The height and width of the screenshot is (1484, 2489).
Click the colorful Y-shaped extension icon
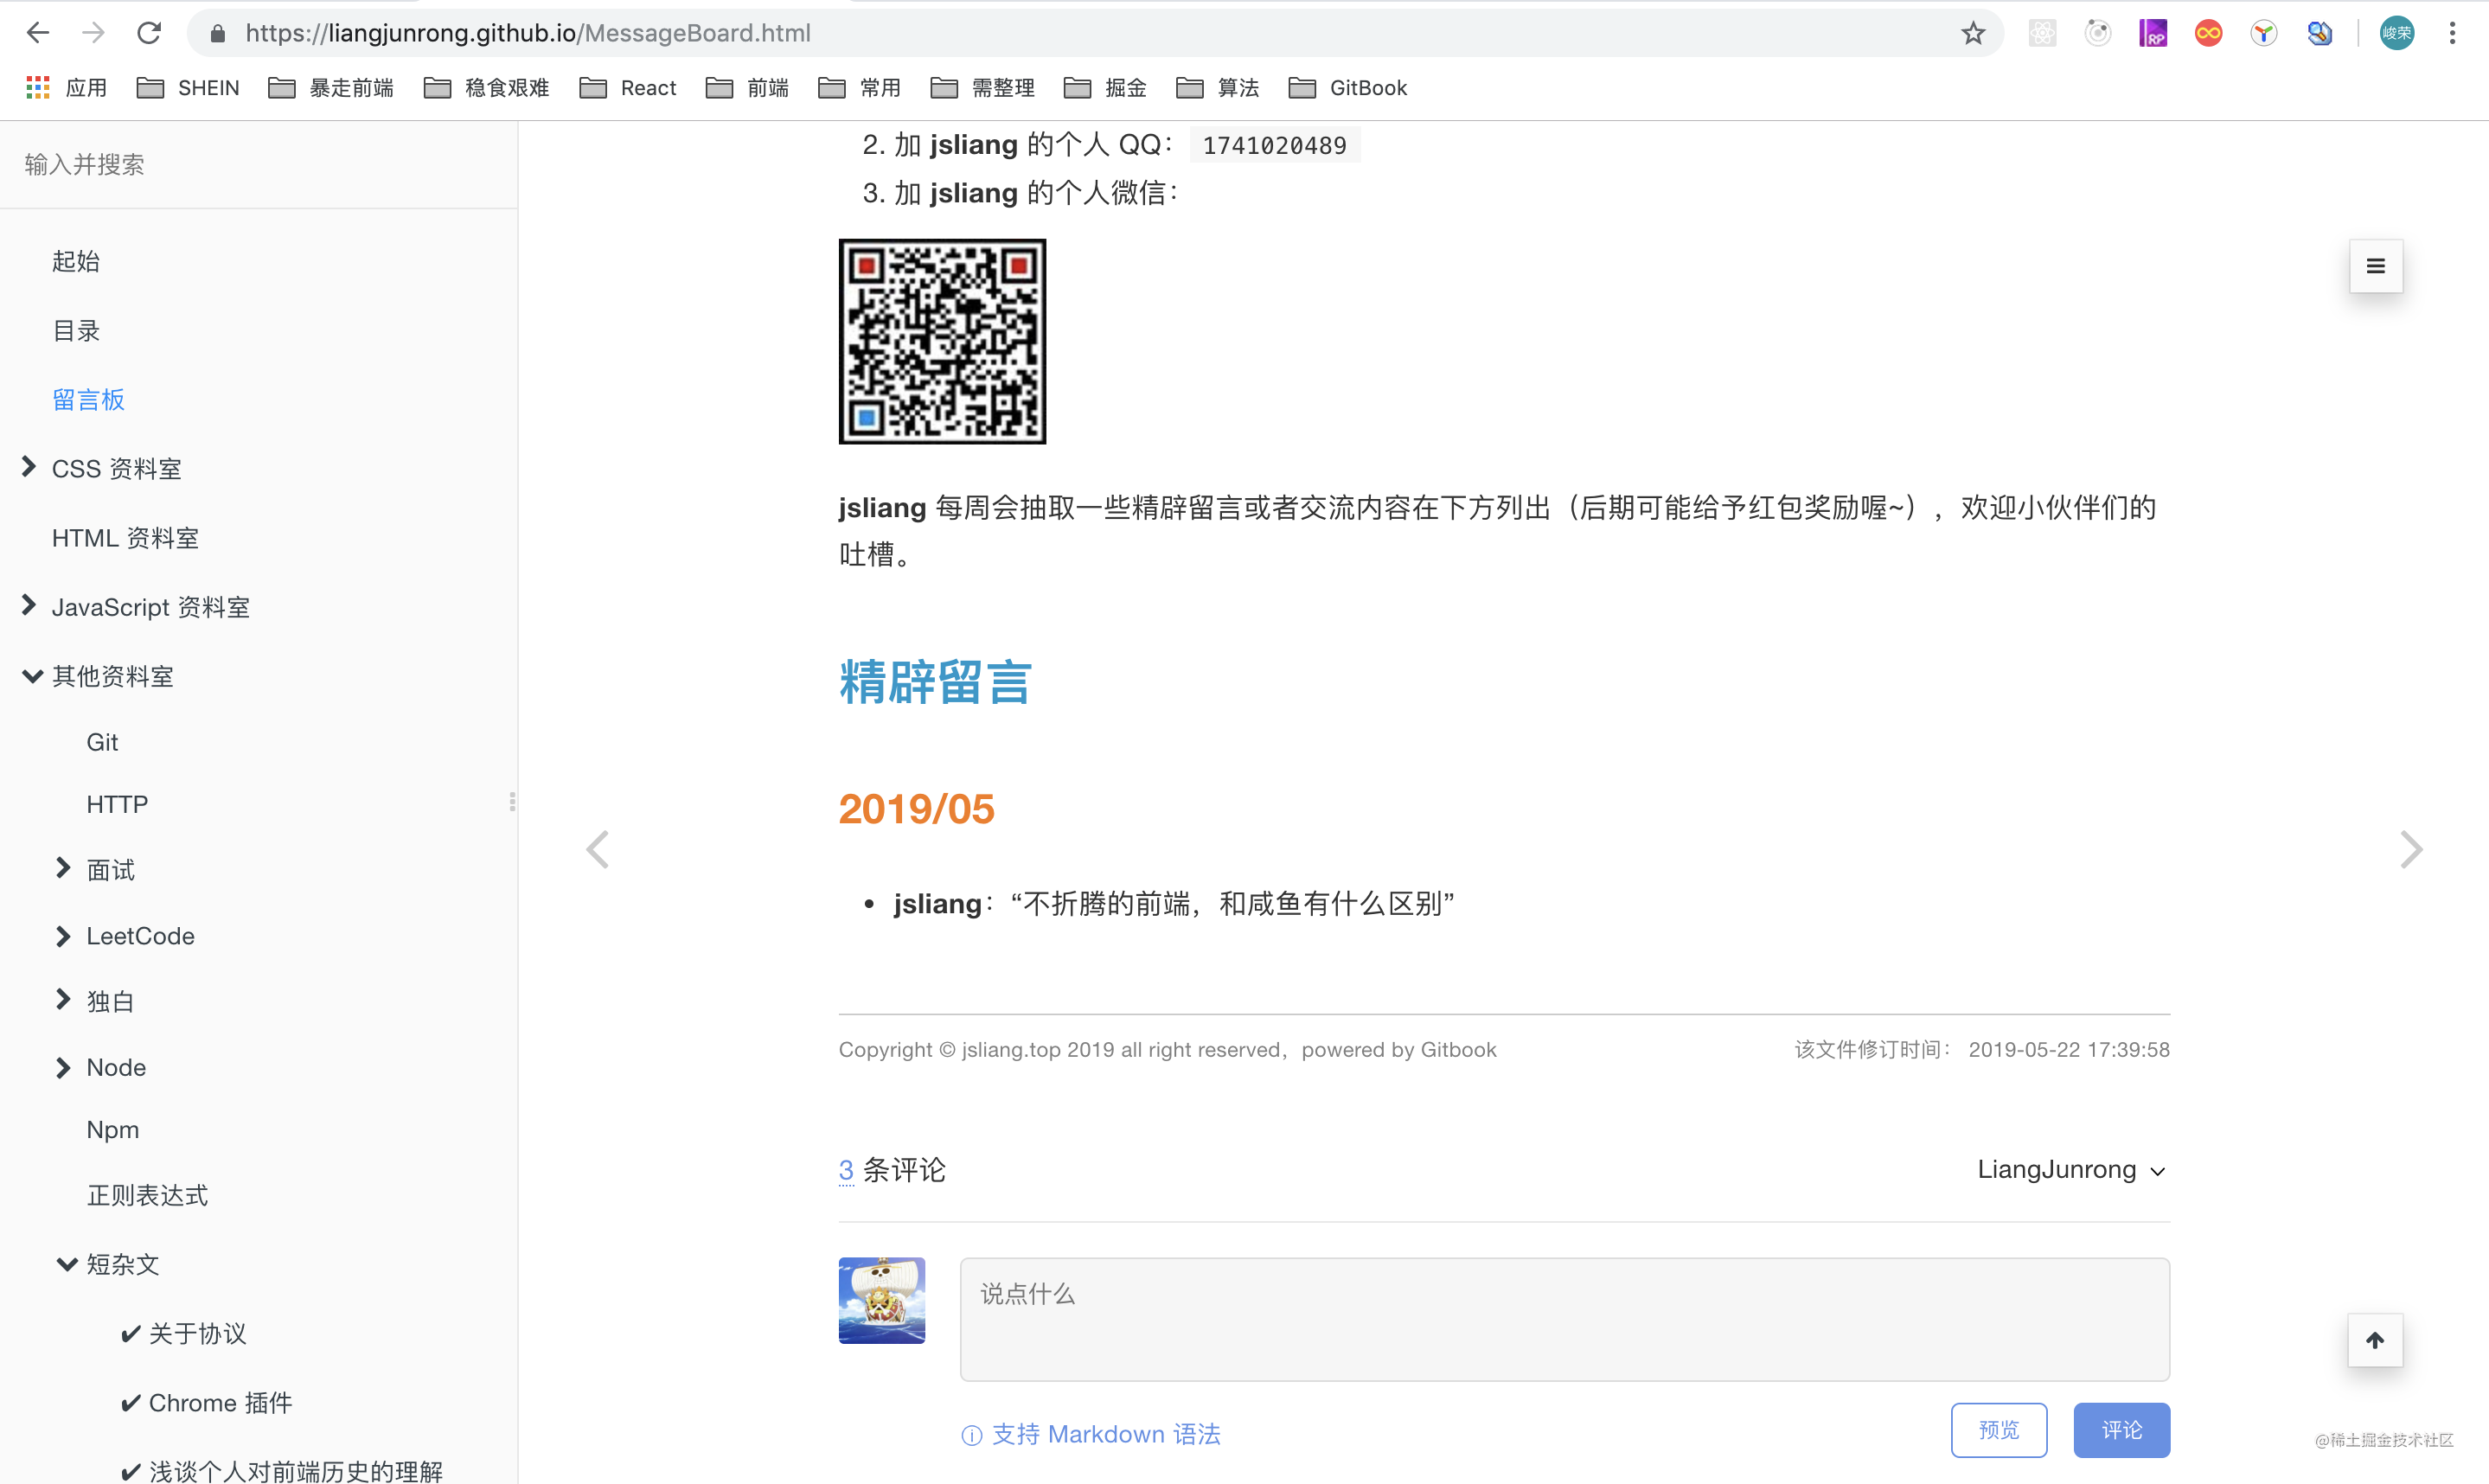pos(2264,33)
